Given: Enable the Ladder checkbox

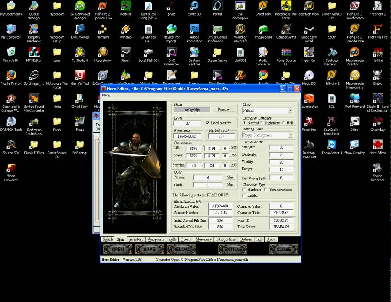Looking at the screenshot, I should [x=244, y=195].
